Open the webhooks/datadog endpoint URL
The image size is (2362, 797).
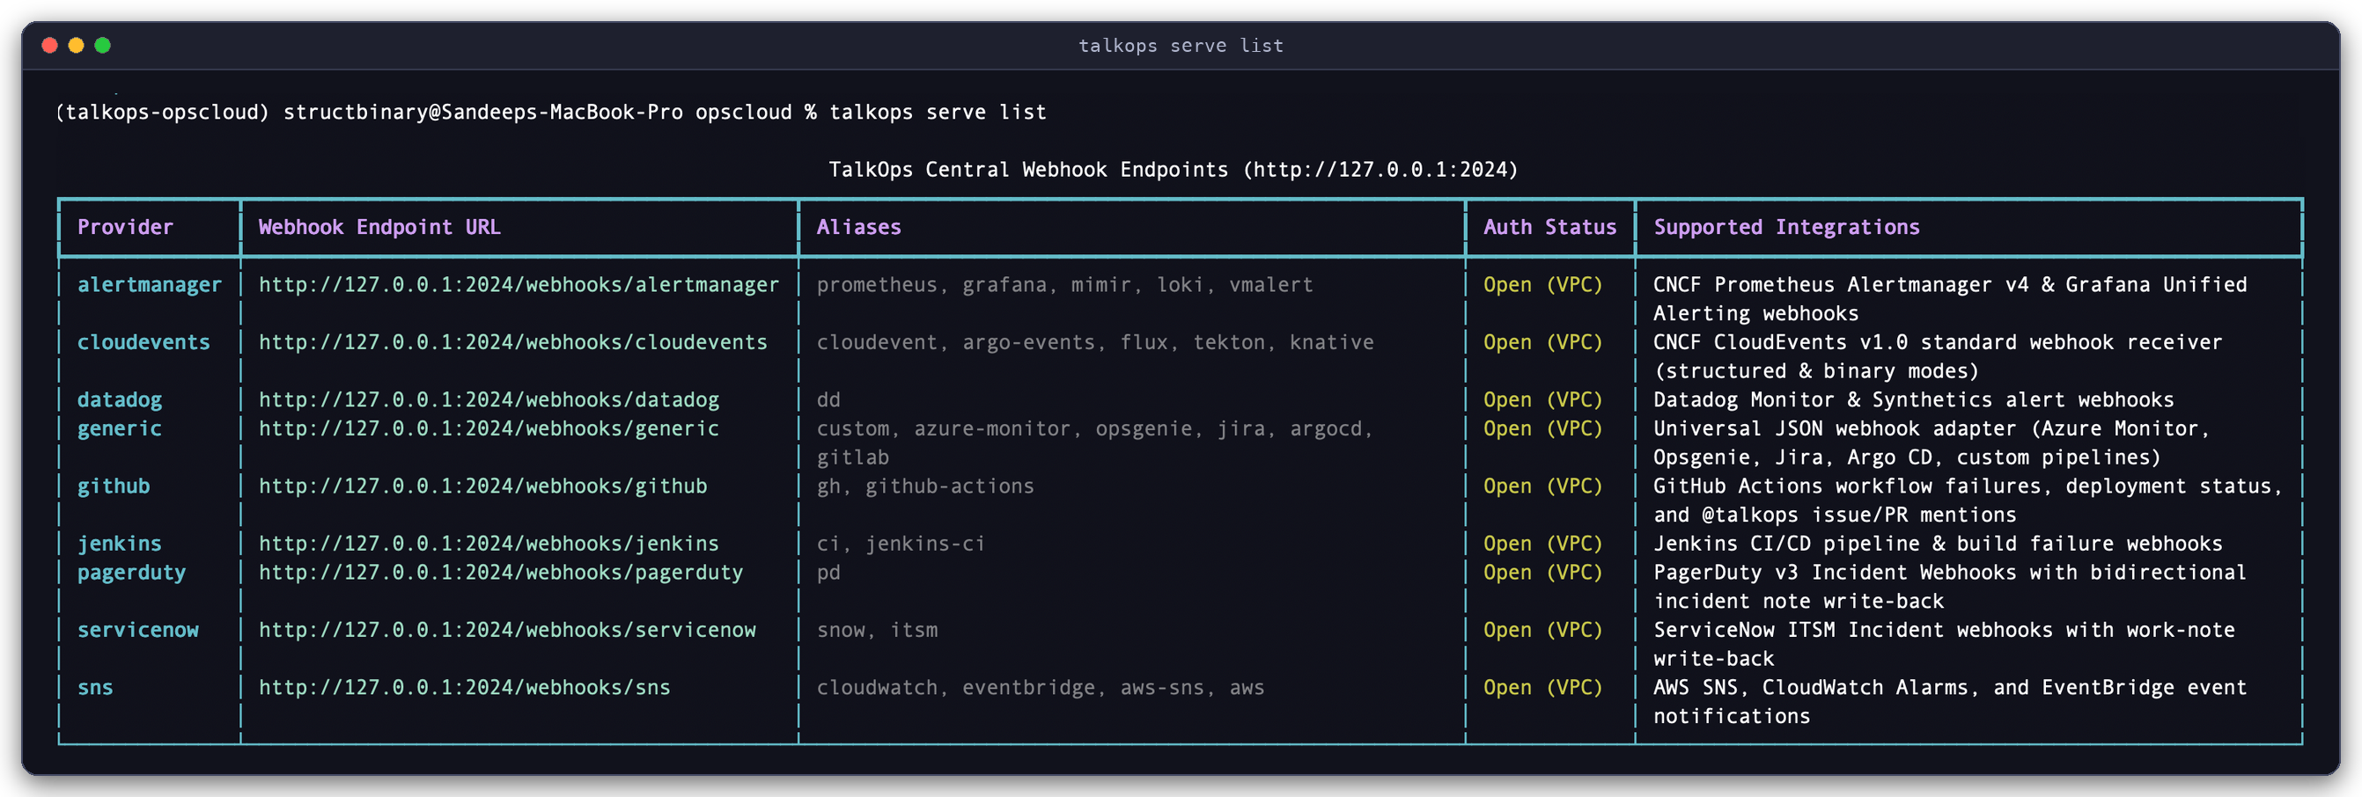tap(489, 400)
